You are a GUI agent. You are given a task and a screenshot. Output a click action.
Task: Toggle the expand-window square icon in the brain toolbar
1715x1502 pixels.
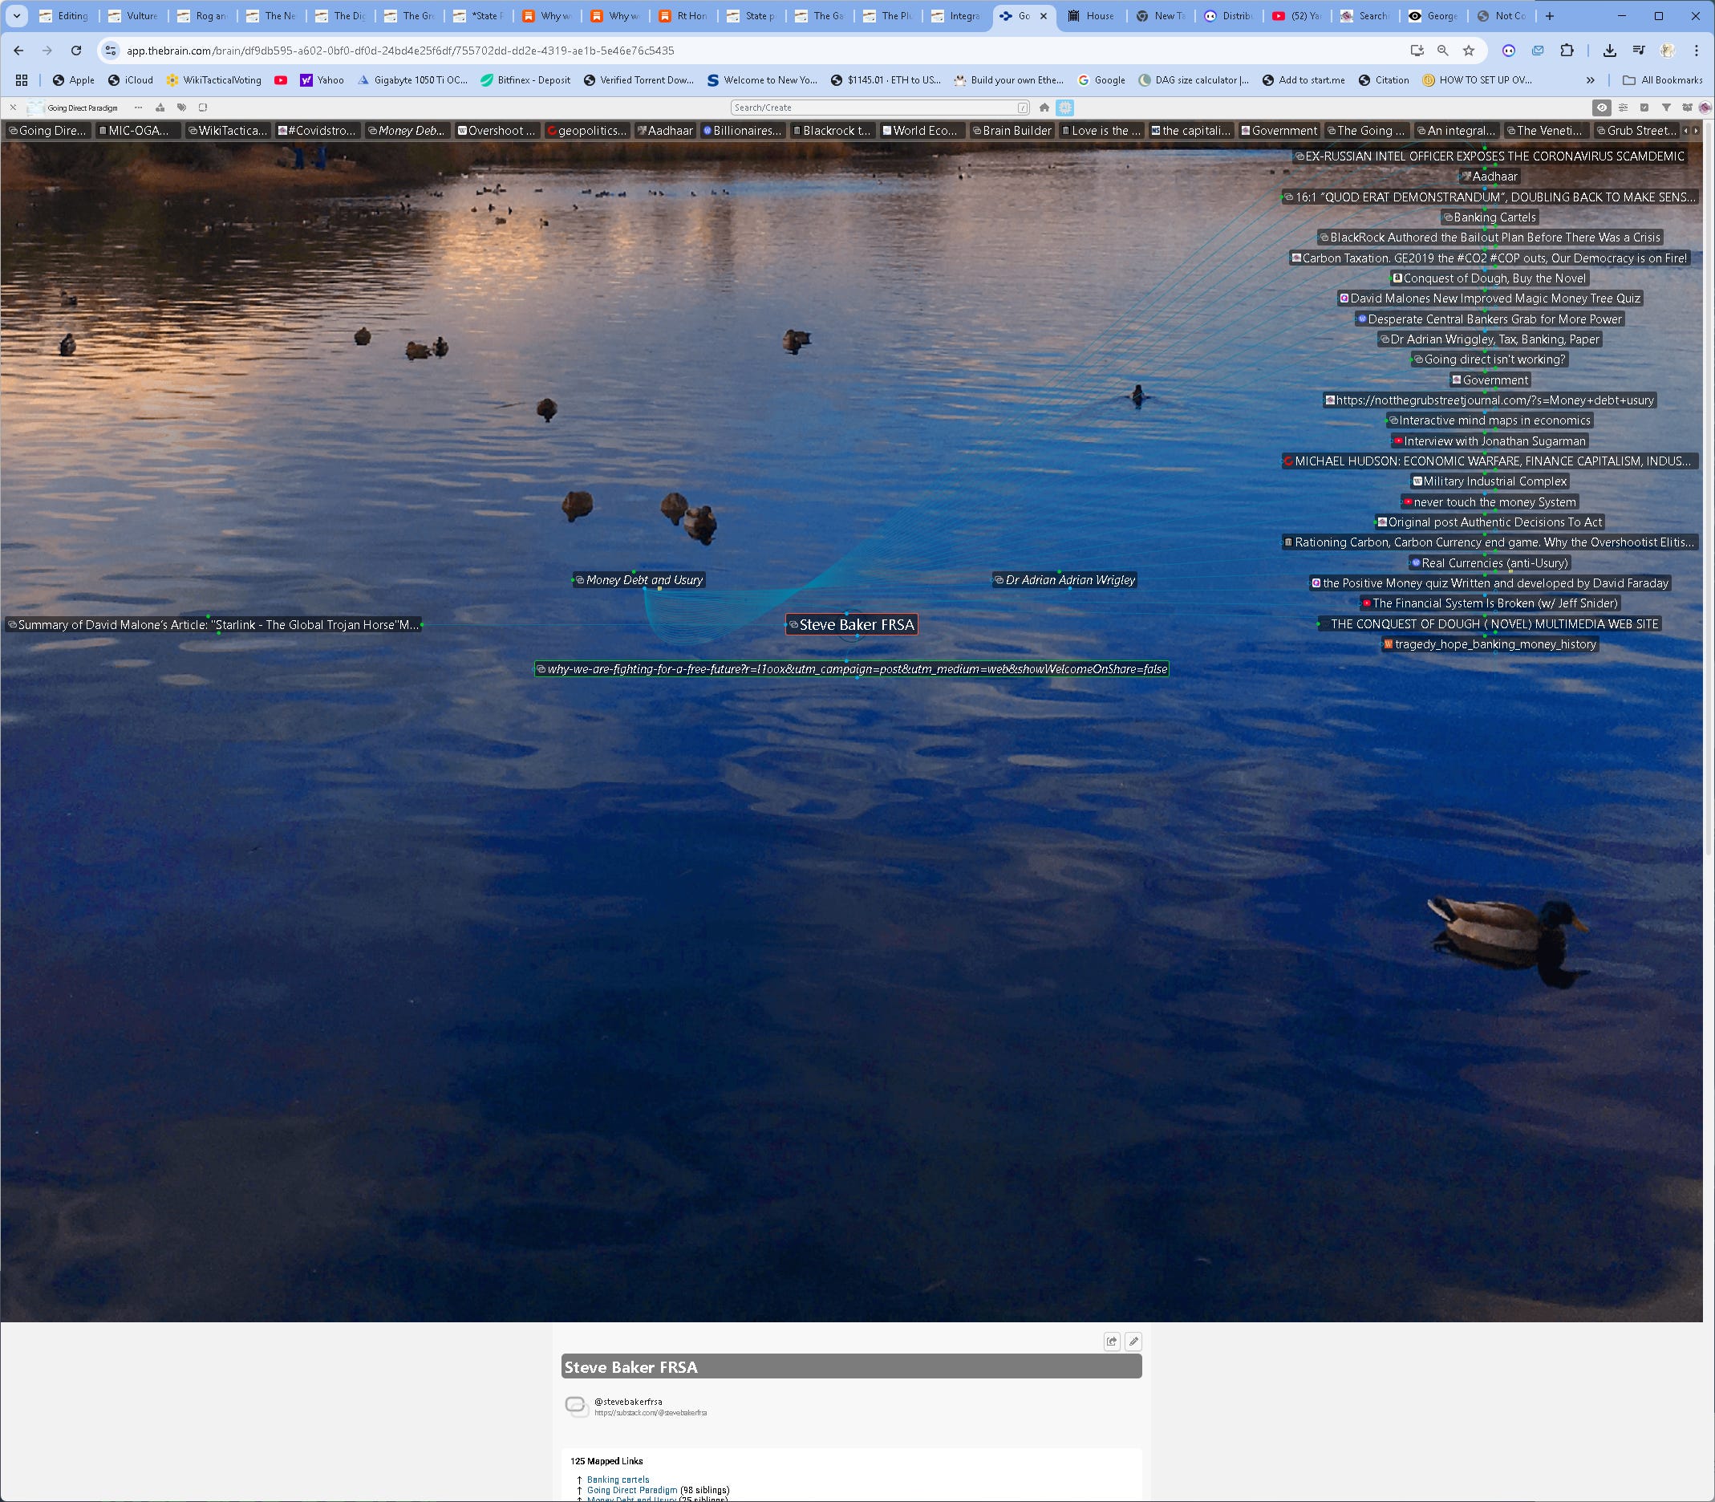[203, 108]
